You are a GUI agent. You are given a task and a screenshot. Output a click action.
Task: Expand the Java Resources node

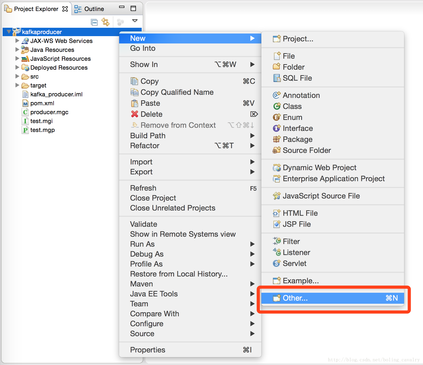point(17,49)
